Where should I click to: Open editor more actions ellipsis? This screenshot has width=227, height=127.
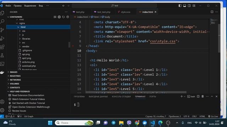(x=217, y=12)
